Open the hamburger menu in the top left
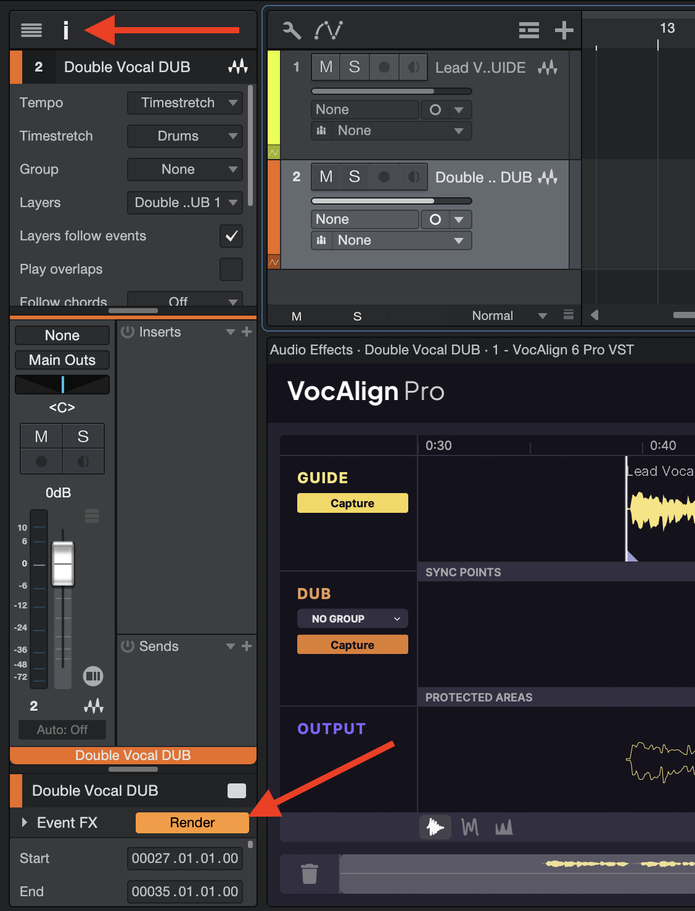The width and height of the screenshot is (695, 911). [x=31, y=30]
